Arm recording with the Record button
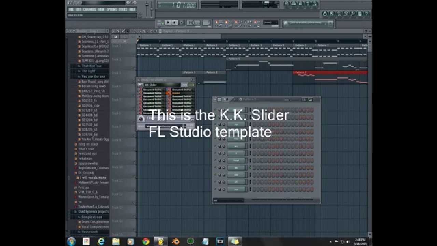Image resolution: width=437 pixels, height=246 pixels. 182,23
